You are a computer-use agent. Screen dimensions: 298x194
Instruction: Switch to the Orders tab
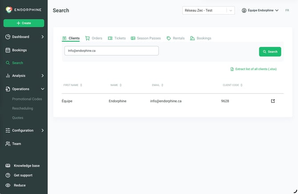pyautogui.click(x=94, y=38)
